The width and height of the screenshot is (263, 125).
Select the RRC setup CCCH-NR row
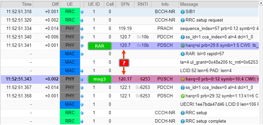click(129, 113)
